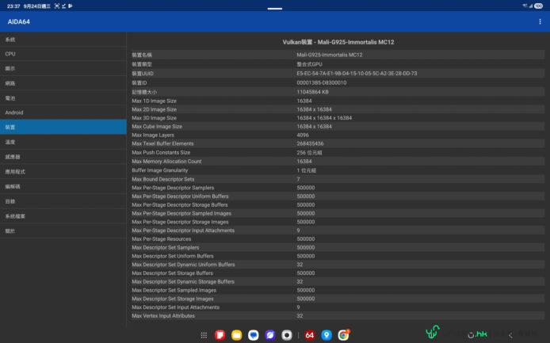Launch the camera app in taskbar

[287, 335]
